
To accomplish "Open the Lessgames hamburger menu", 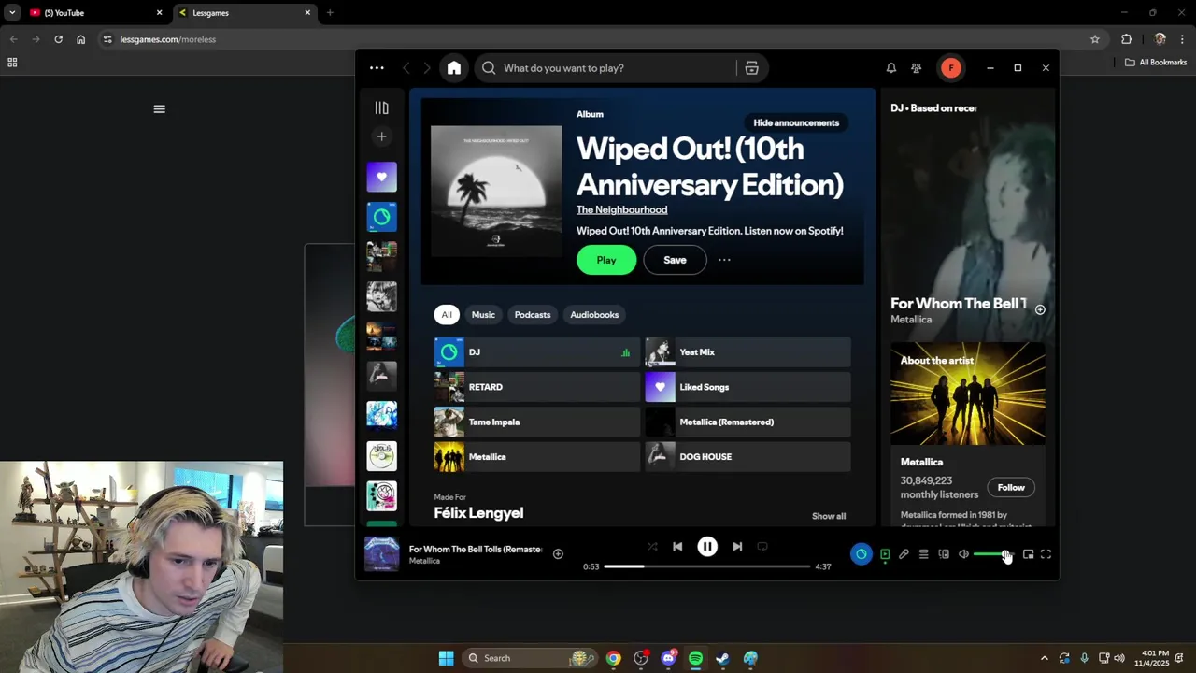I will 159,109.
